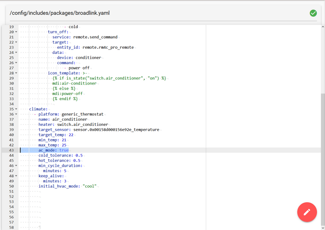Click 'minutes: 5' under min_cycle_duration
Viewport: 325px width, 230px height.
(55, 171)
